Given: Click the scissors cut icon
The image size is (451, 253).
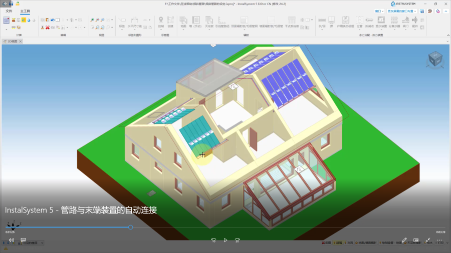Looking at the screenshot, I should [42, 27].
